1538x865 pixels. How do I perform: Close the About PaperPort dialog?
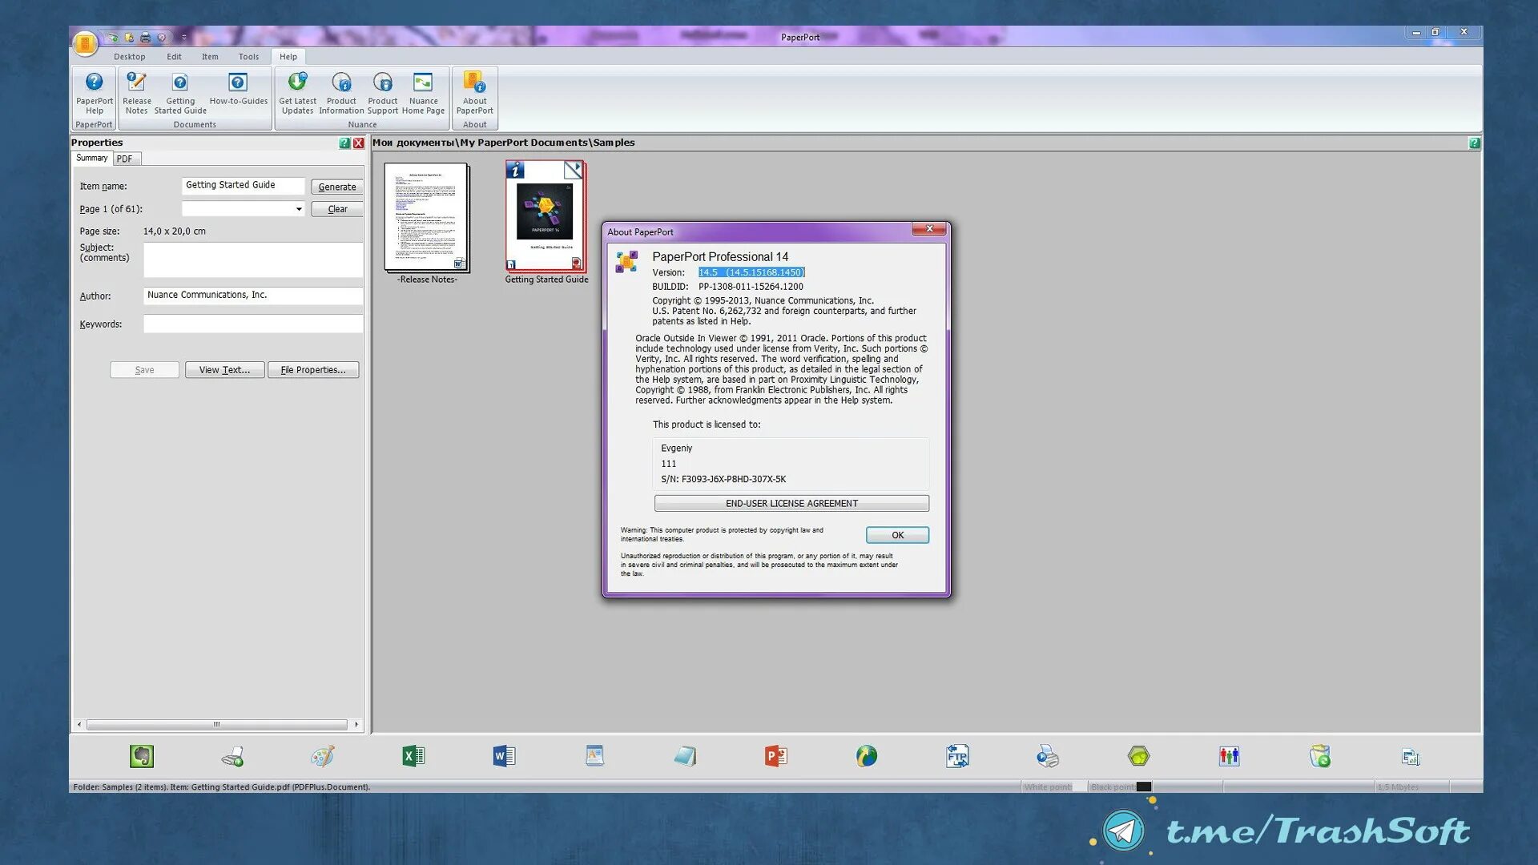pyautogui.click(x=929, y=229)
